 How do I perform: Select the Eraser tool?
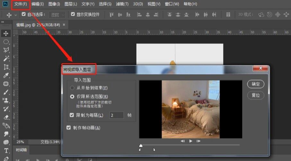6,117
